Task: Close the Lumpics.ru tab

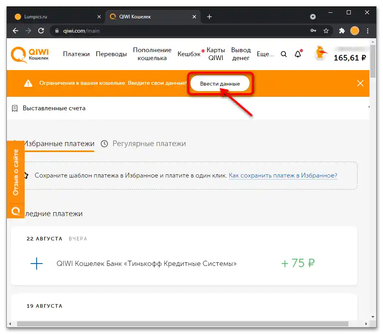Action: click(x=99, y=17)
